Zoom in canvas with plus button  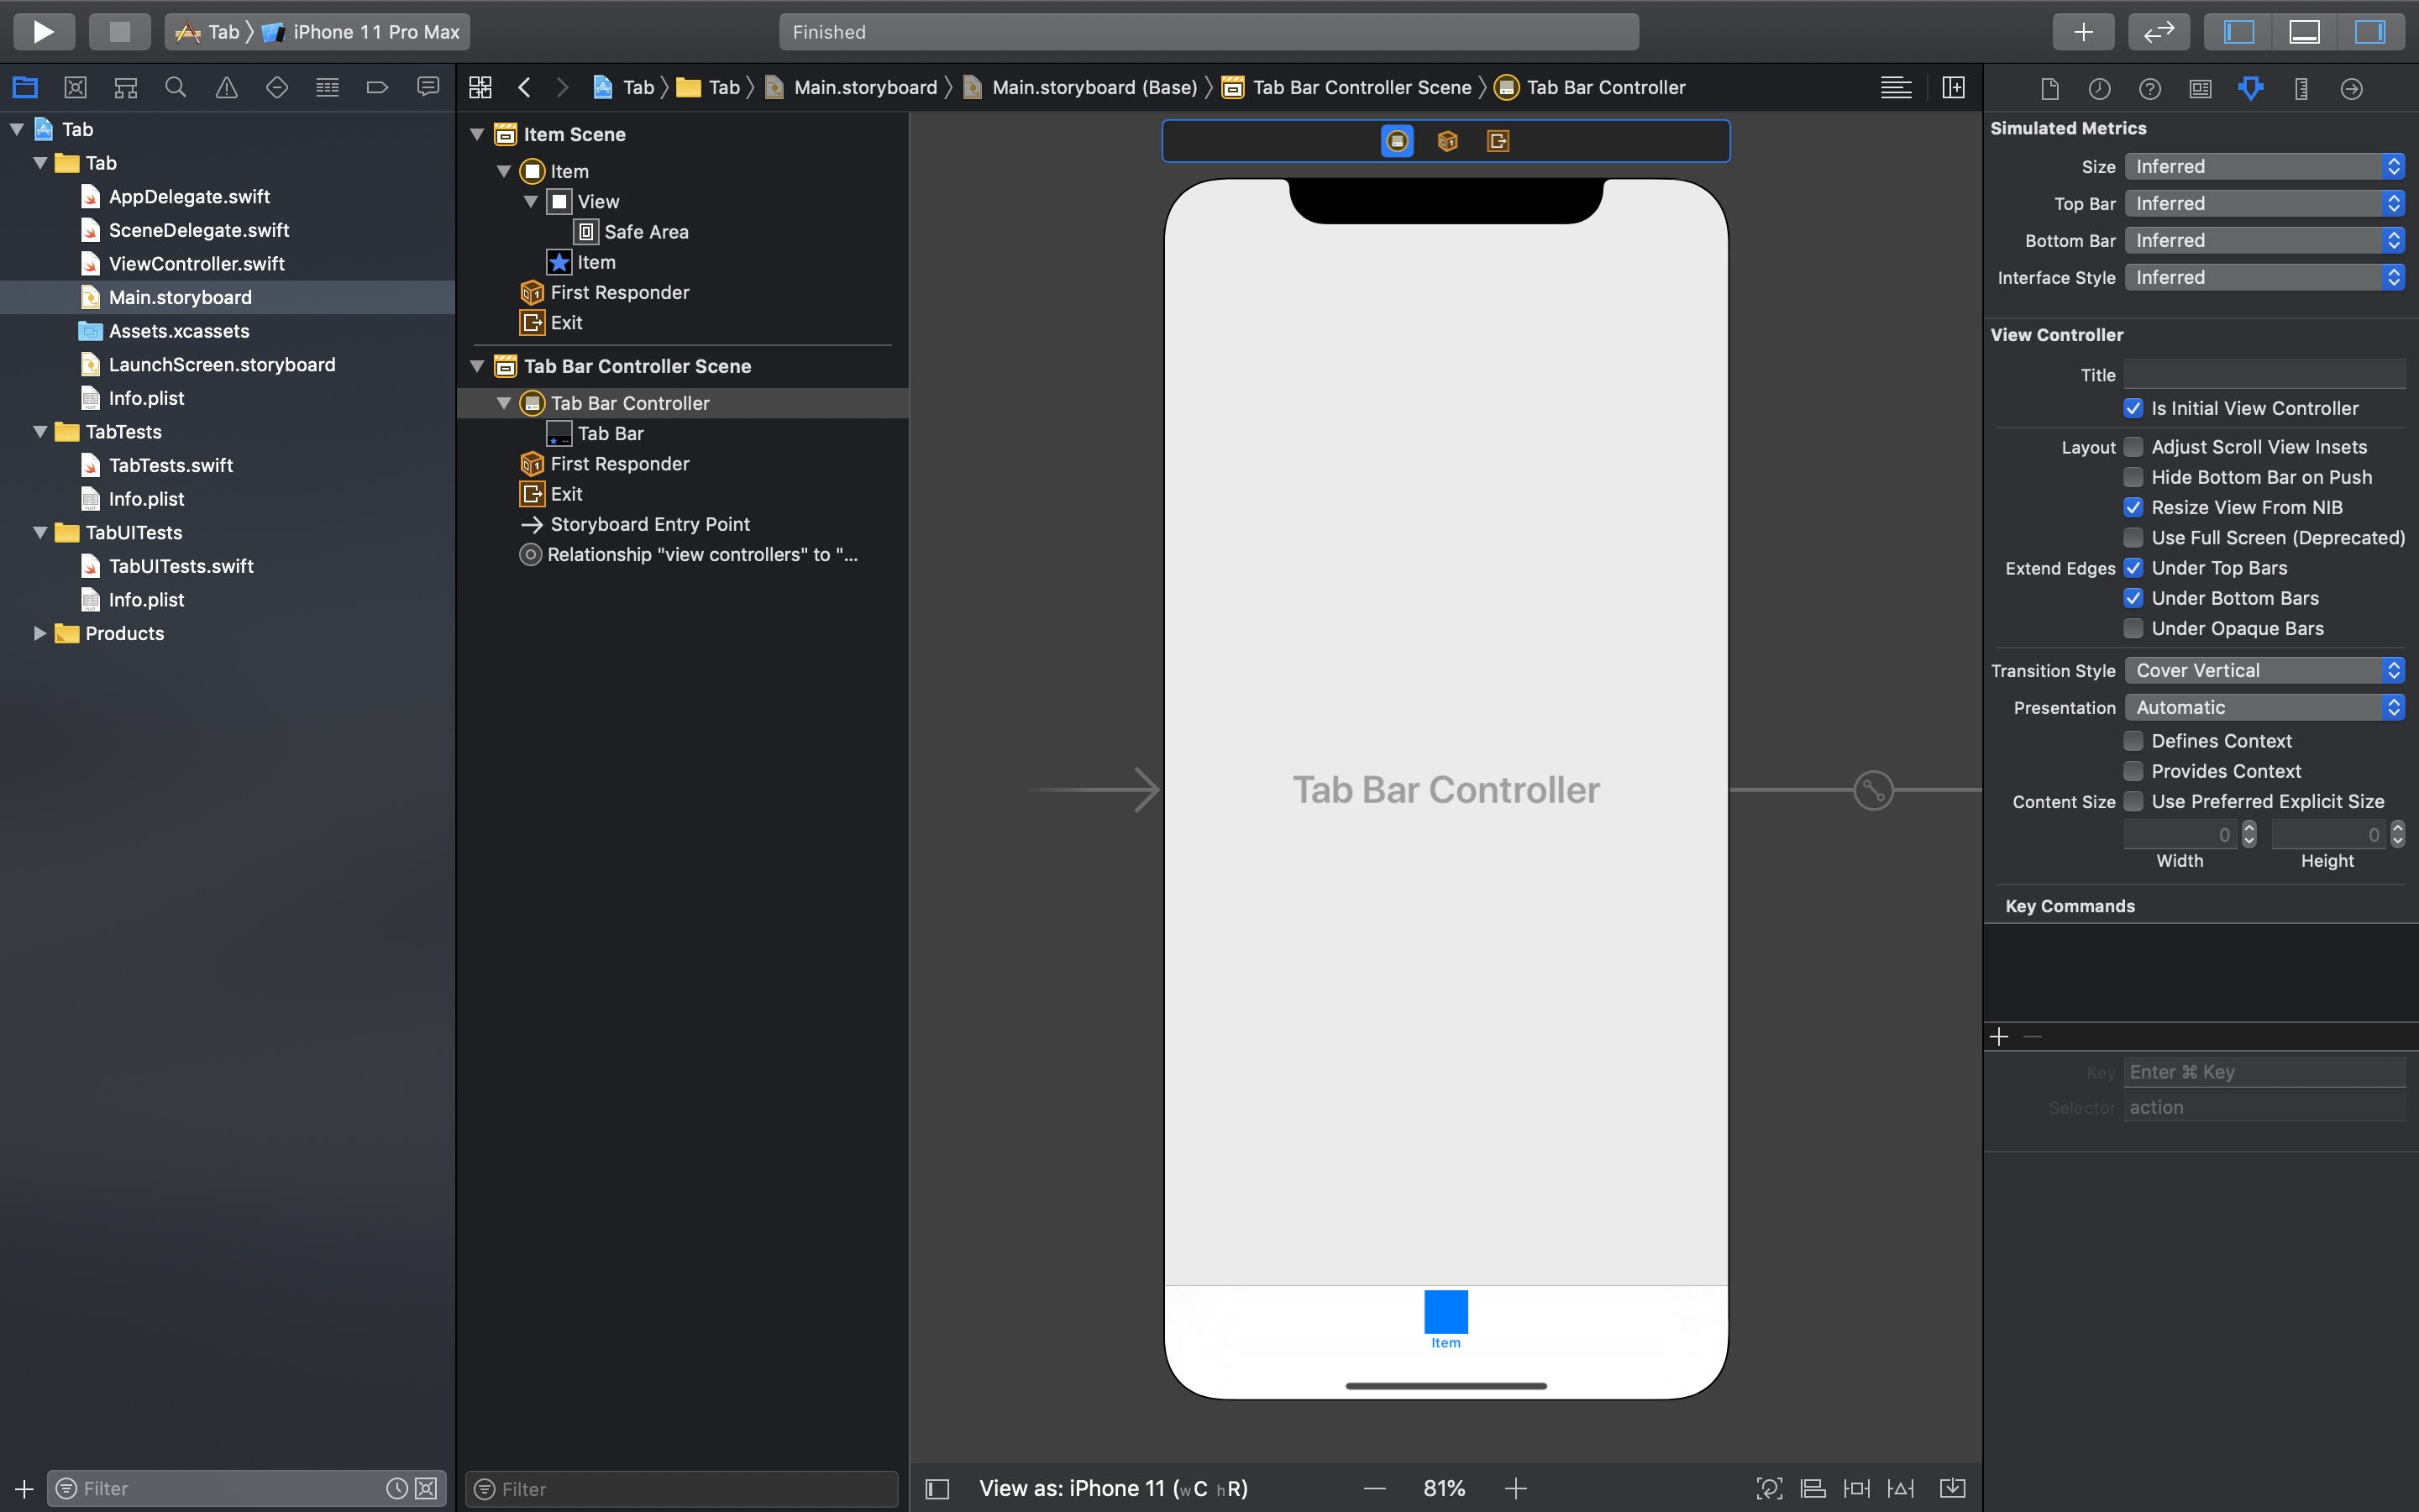pyautogui.click(x=1515, y=1488)
